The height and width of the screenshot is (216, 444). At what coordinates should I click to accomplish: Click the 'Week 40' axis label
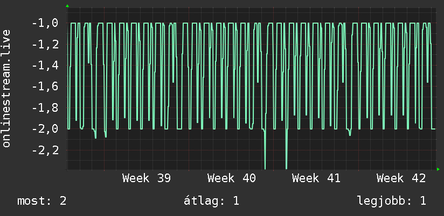(x=232, y=178)
